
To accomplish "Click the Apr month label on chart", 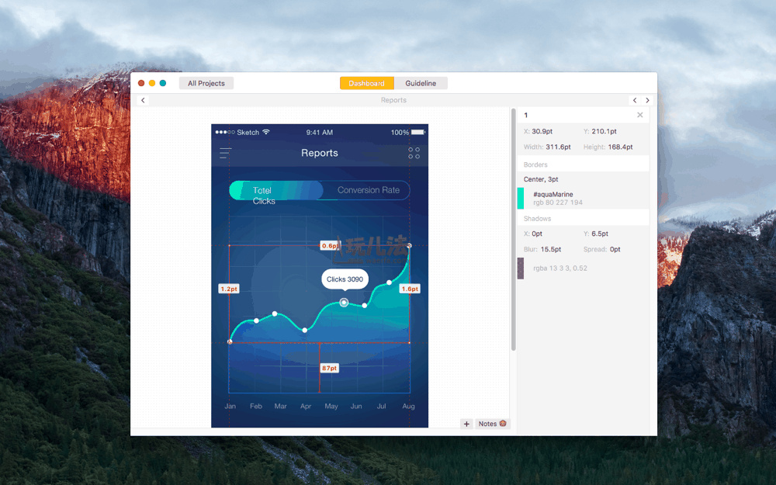I will [306, 407].
